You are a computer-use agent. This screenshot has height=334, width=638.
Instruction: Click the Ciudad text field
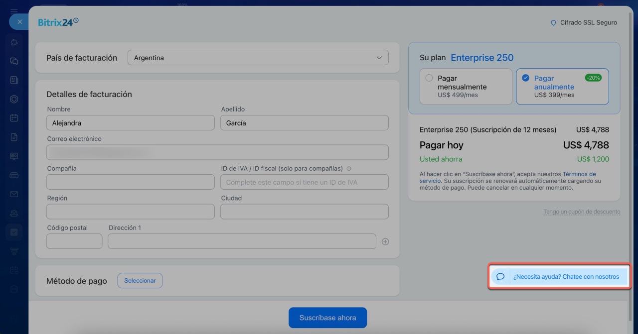pyautogui.click(x=304, y=212)
